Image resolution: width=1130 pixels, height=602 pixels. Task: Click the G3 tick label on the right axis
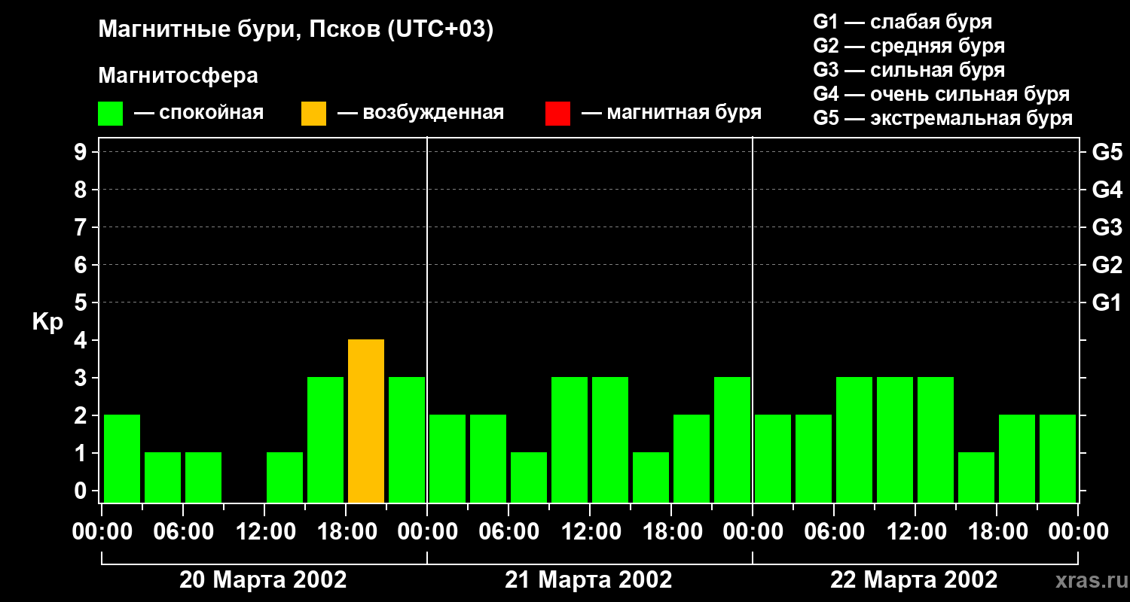1107,227
